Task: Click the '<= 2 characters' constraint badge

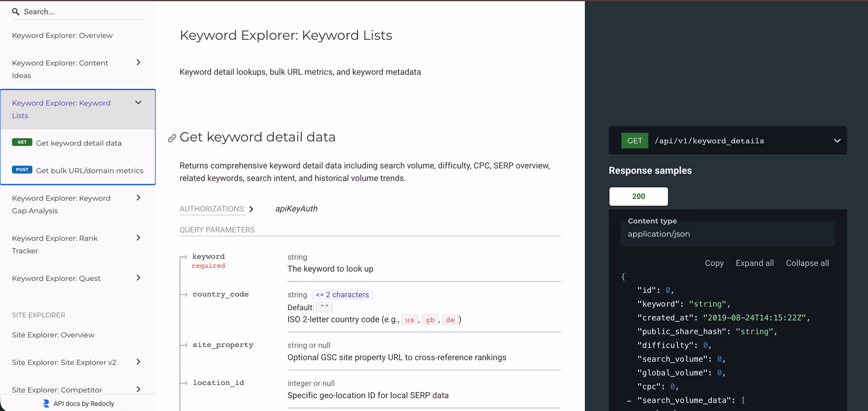Action: (x=342, y=295)
